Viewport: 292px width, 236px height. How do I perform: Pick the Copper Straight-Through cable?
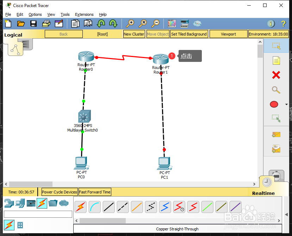109,207
